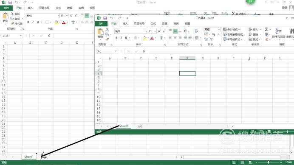
Task: Open the font size dropdown showing 11
Action: (x=155, y=31)
